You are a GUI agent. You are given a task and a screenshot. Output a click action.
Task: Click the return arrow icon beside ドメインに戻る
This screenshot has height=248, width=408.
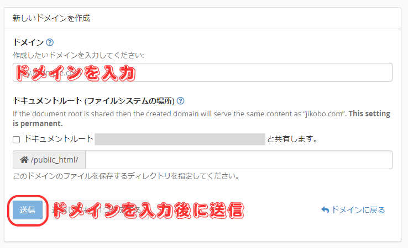[325, 209]
